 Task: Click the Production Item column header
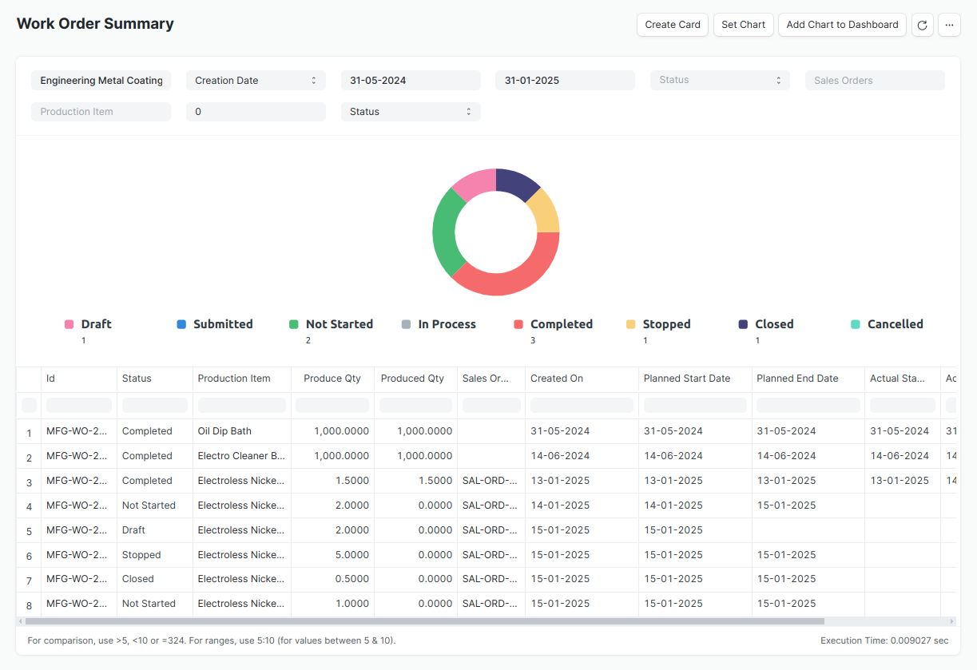(x=242, y=379)
